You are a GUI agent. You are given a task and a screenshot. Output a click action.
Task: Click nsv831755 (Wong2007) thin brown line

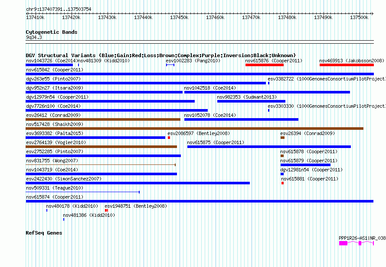[x=101, y=165]
